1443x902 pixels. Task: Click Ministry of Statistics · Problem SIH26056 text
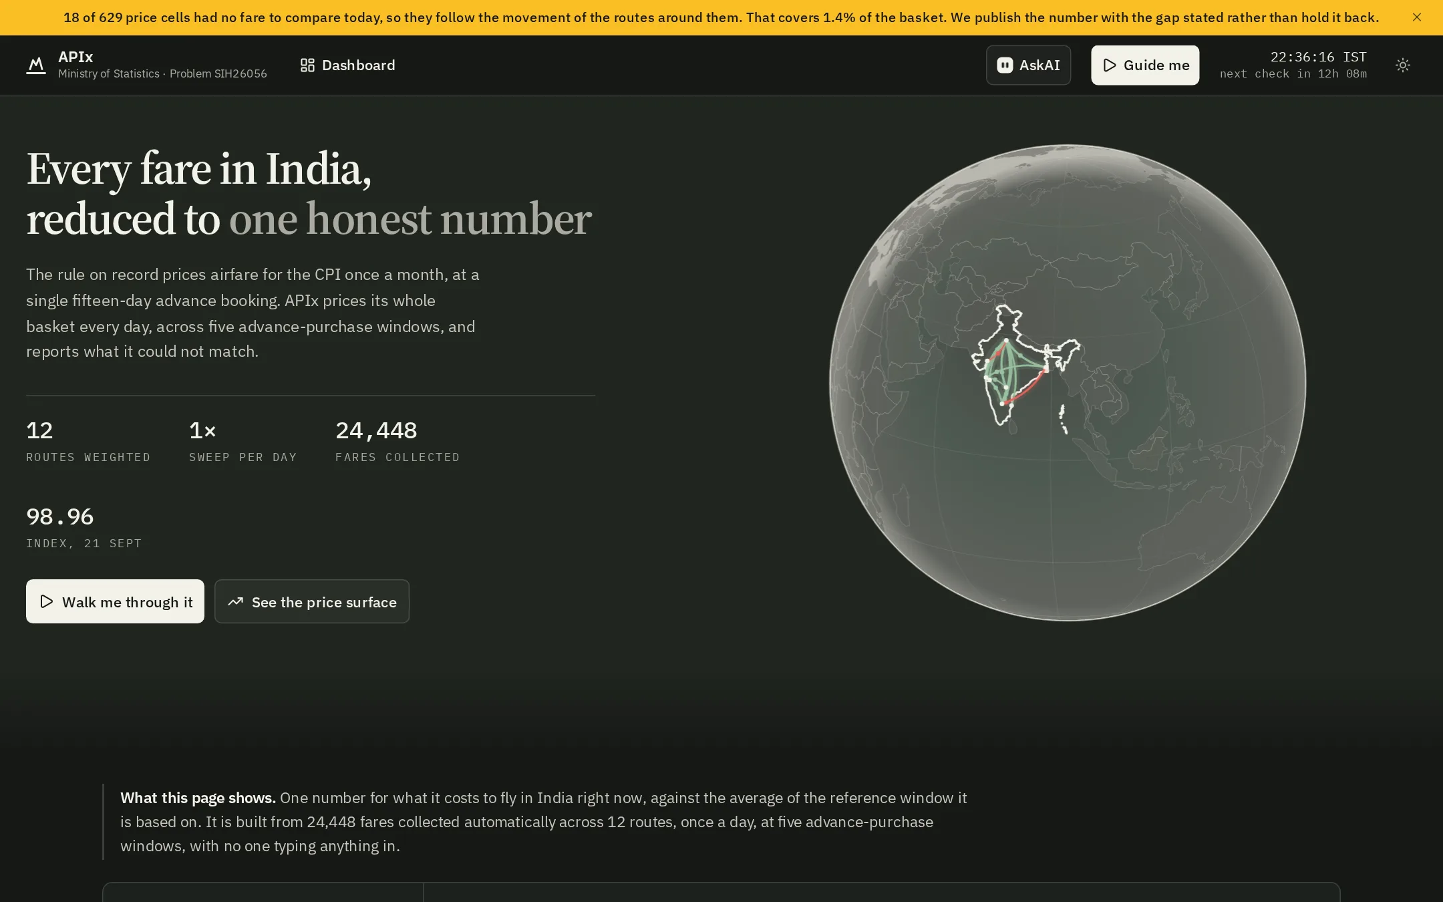tap(162, 73)
